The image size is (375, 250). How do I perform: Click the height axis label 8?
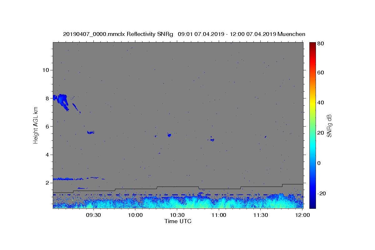click(x=47, y=98)
